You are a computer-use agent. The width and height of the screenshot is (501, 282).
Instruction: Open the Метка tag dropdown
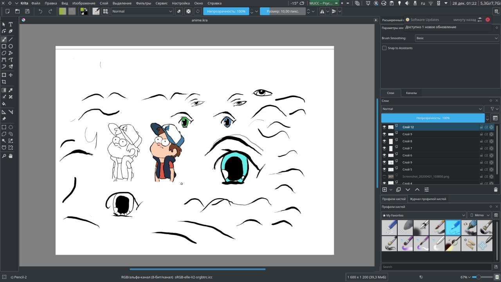point(480,215)
